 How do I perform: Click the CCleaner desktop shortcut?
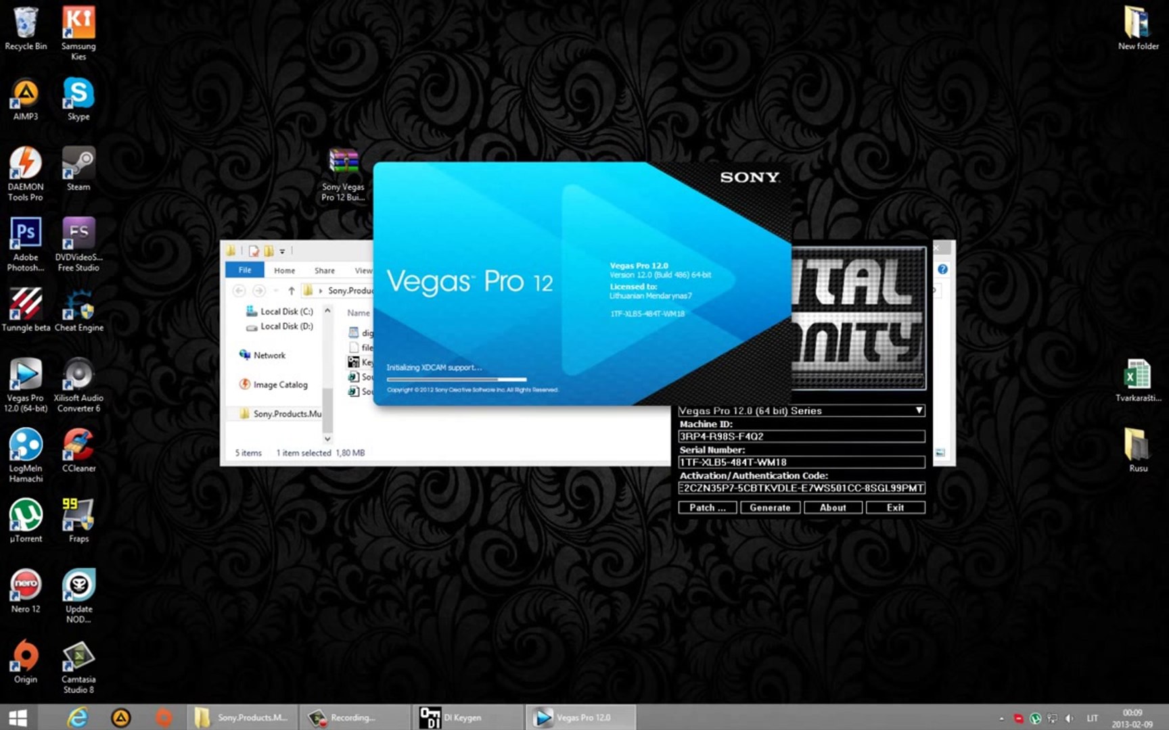click(78, 450)
